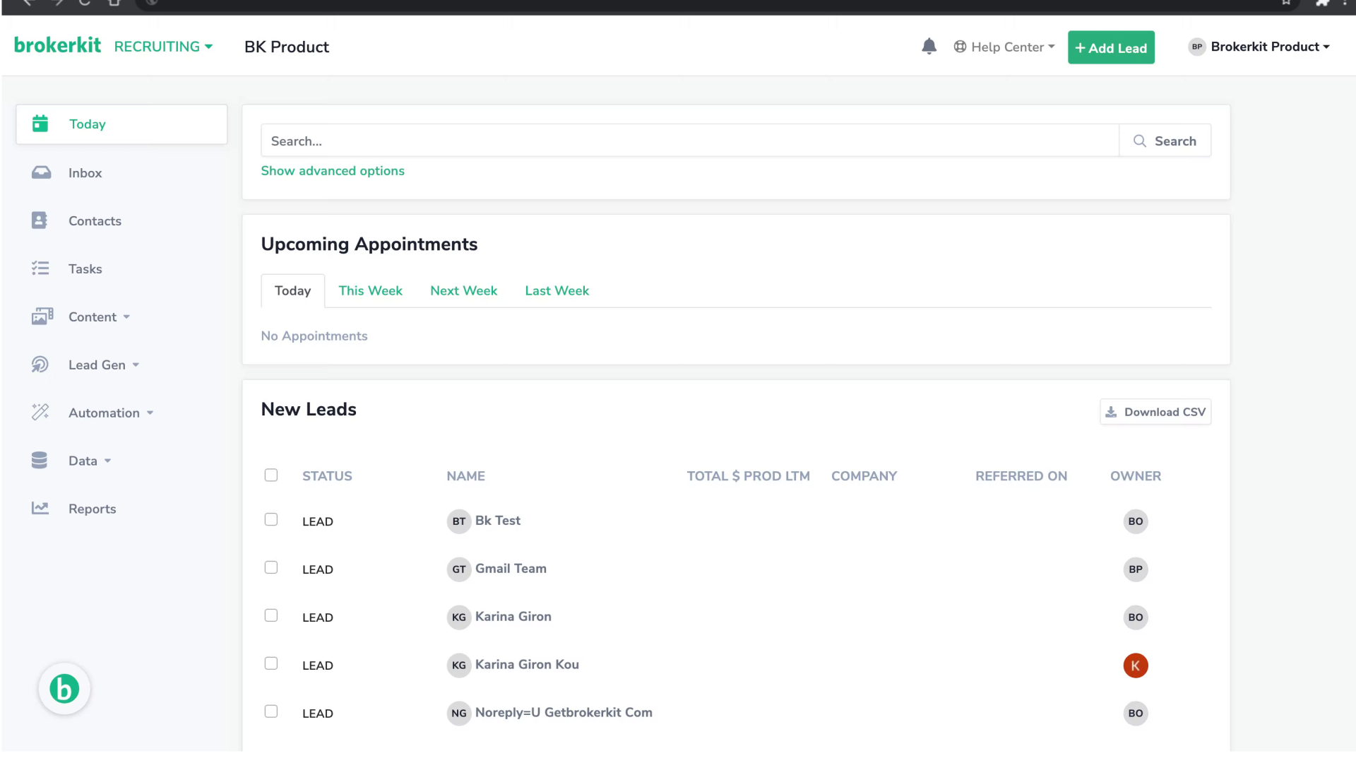
Task: Click the magnifier icon in Search button
Action: point(1139,141)
